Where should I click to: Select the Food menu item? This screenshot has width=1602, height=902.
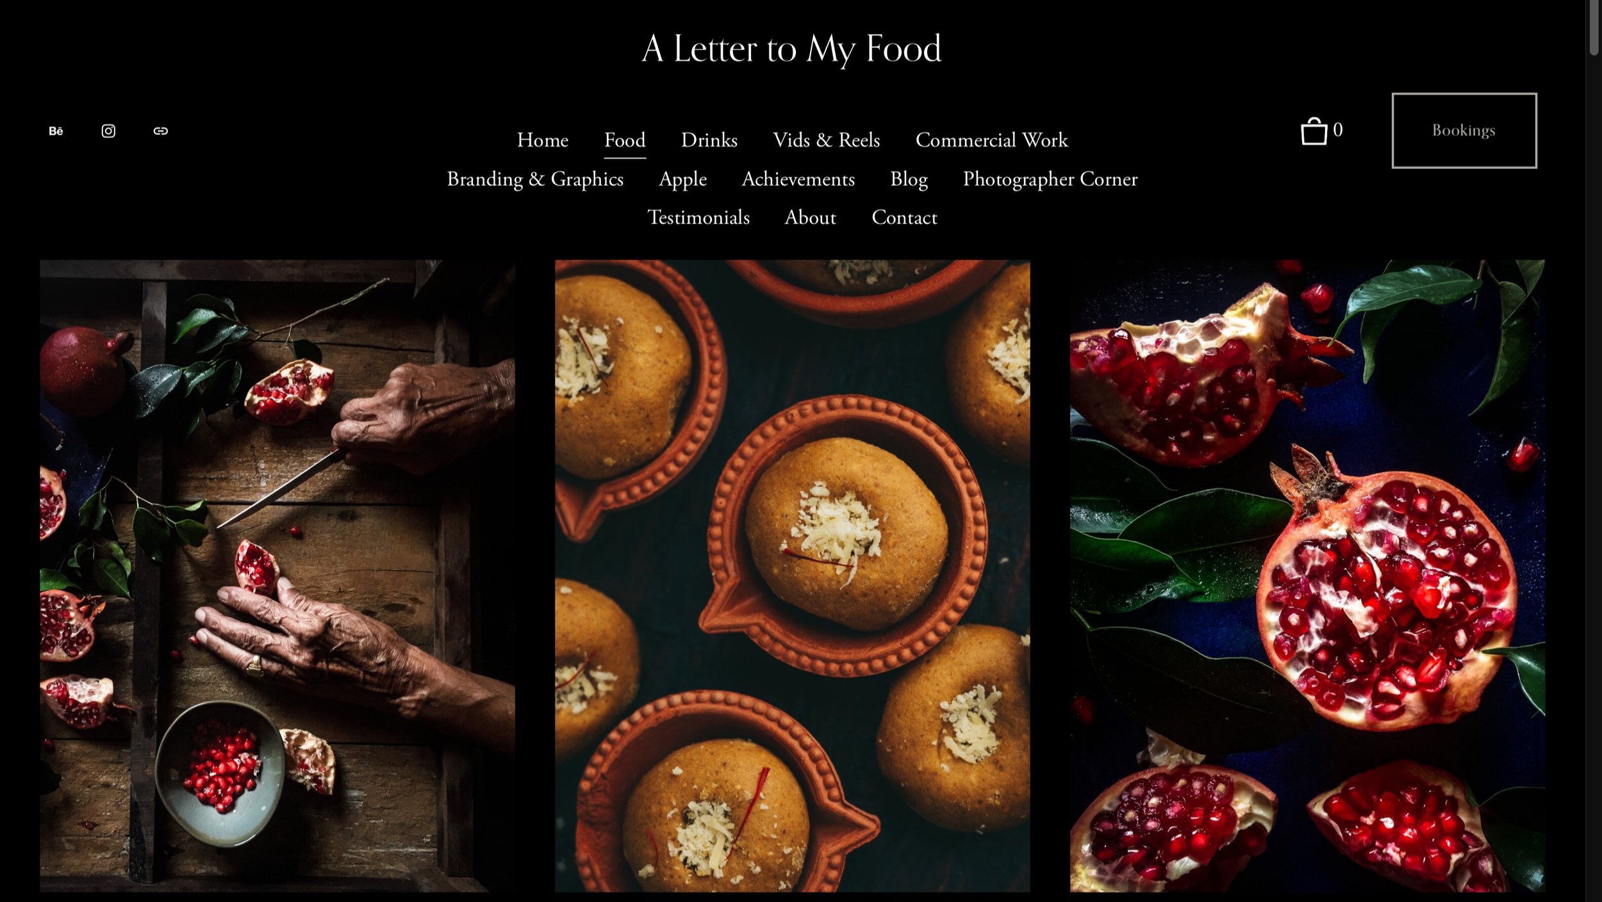tap(625, 140)
